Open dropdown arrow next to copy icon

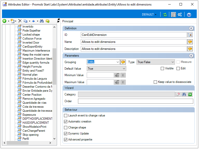[x=29, y=21]
